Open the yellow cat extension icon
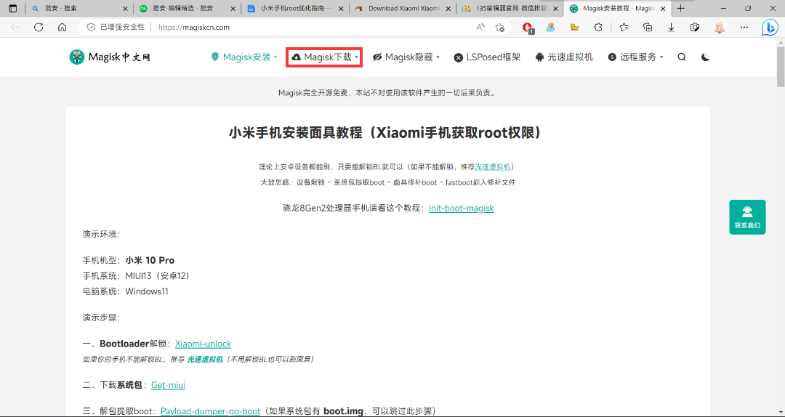Screen dimensions: 785x417 tap(574, 28)
